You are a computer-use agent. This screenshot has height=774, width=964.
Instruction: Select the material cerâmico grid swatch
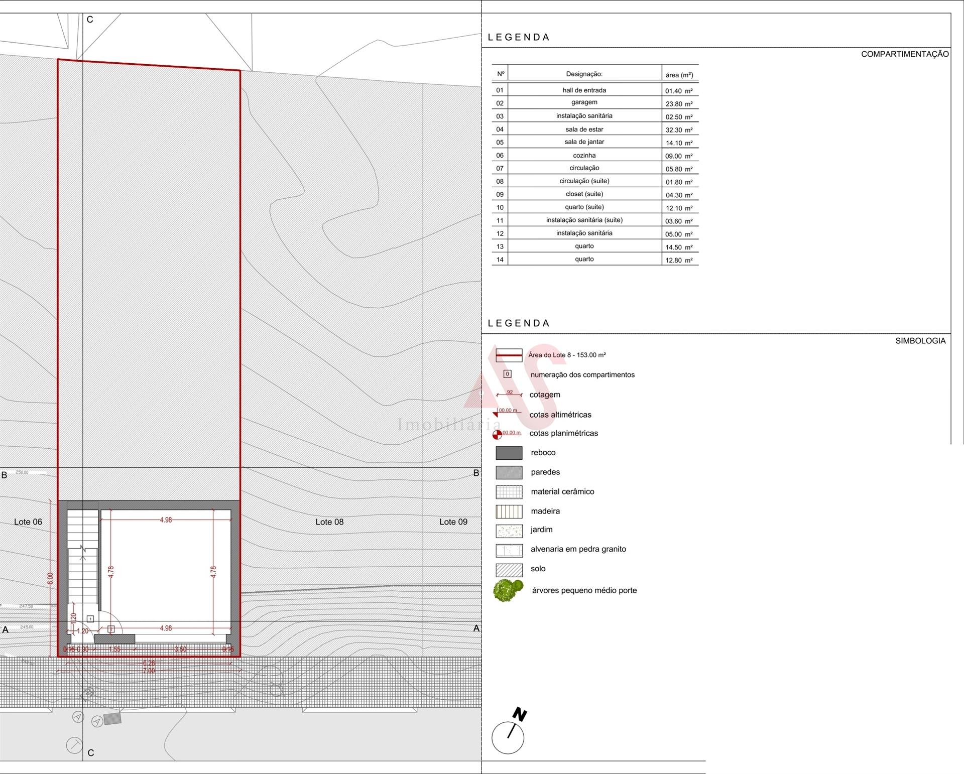(509, 492)
